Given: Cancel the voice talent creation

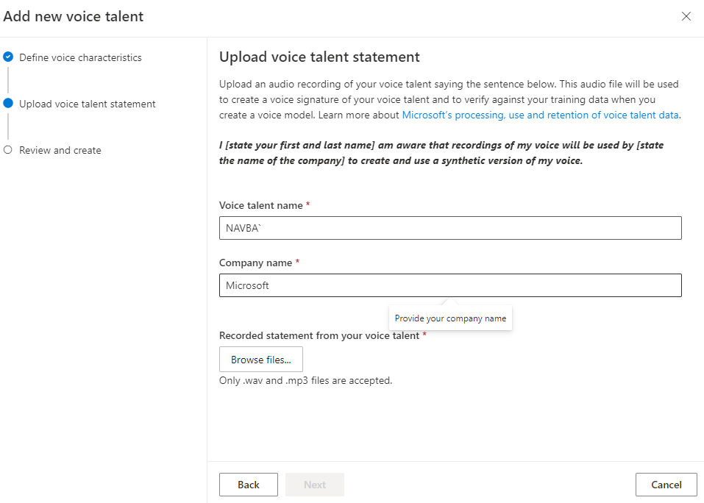Looking at the screenshot, I should (x=666, y=484).
